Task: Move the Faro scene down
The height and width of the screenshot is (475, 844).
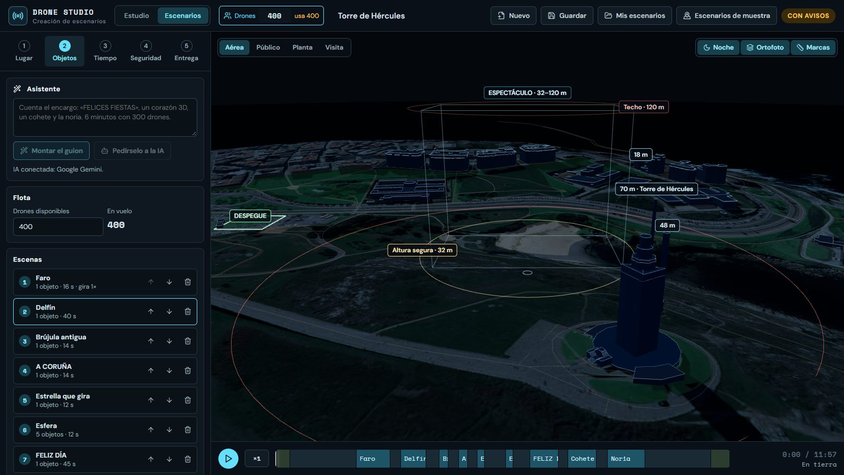Action: (x=169, y=282)
